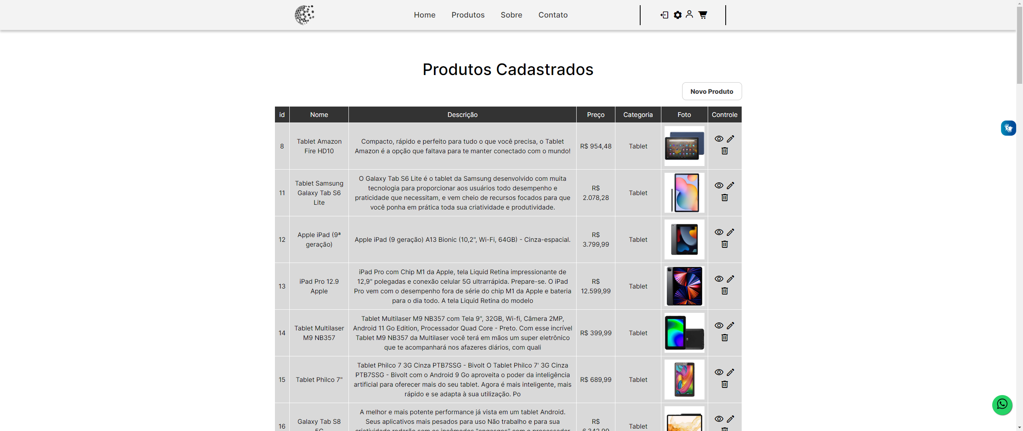
Task: Click the Novo Produto button
Action: tap(712, 91)
